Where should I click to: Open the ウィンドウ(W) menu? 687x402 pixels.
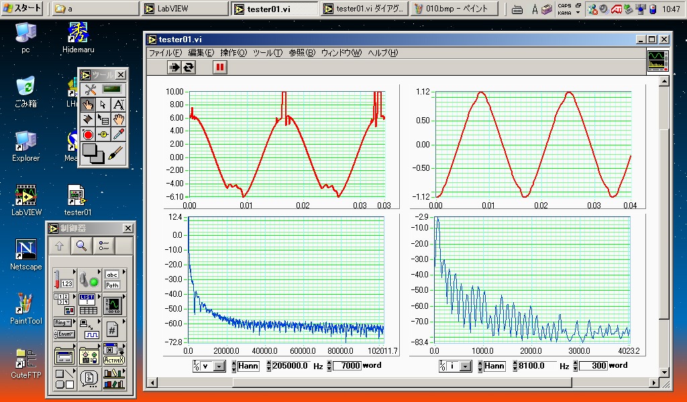coord(341,52)
